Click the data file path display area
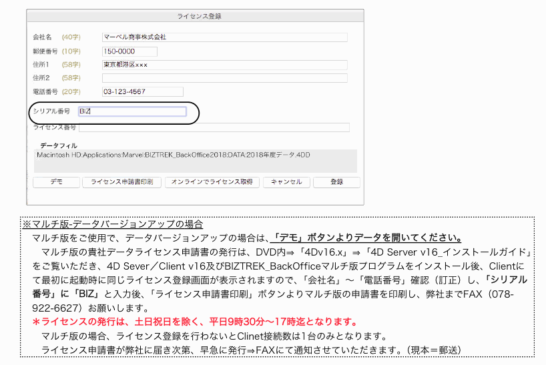The width and height of the screenshot is (546, 365). [x=195, y=161]
